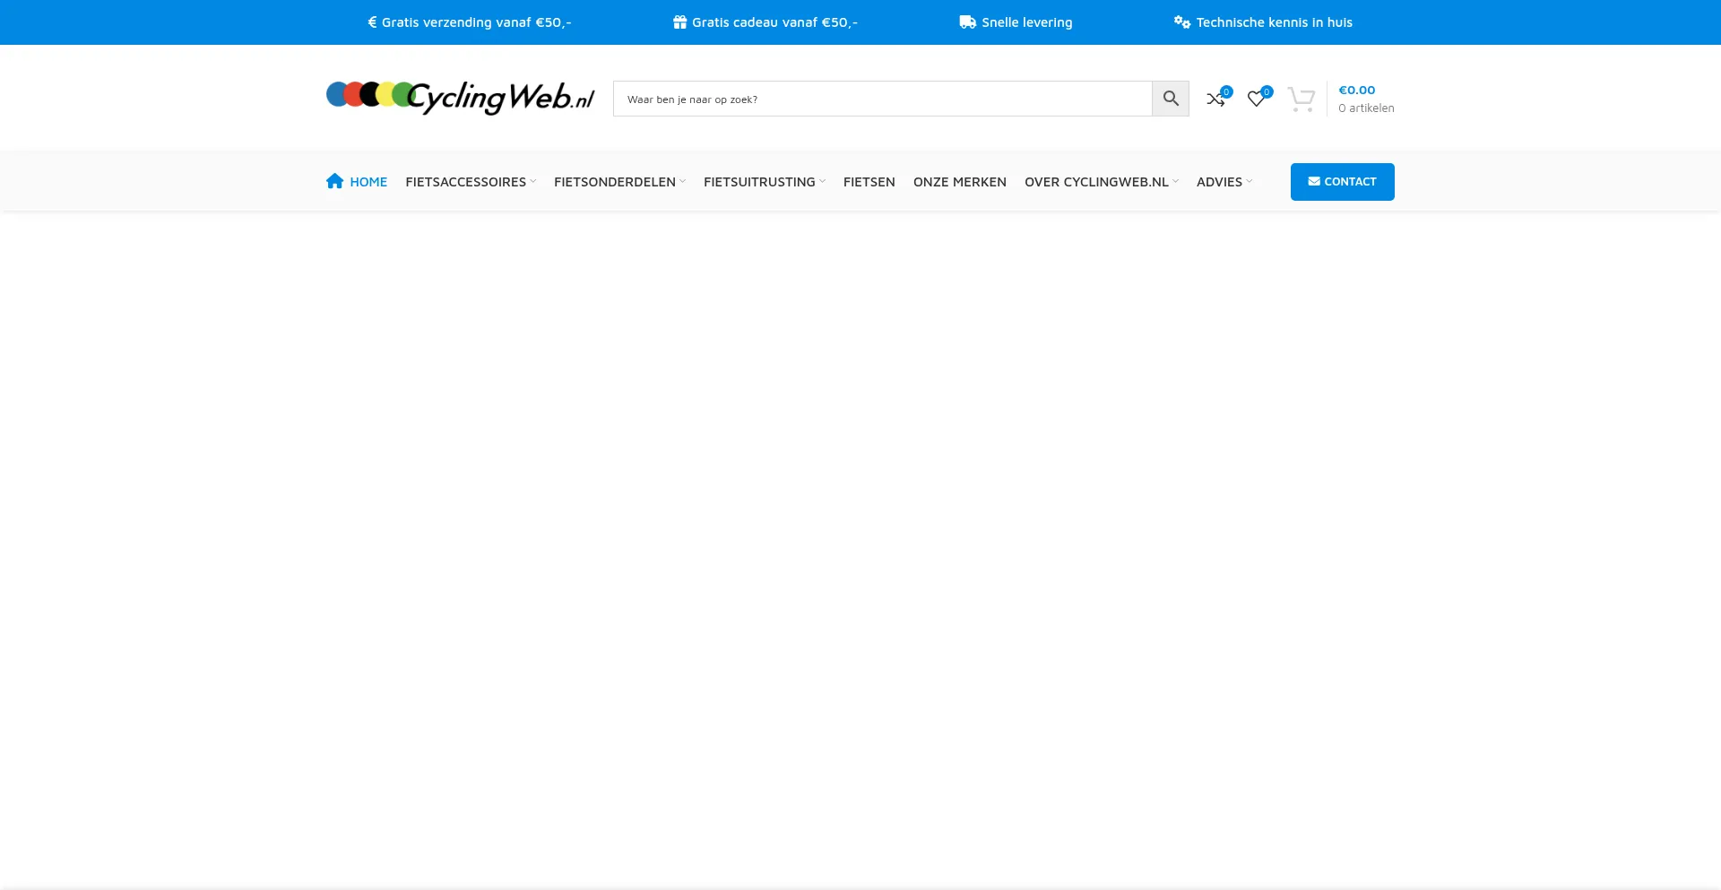Viewport: 1721px width, 890px height.
Task: Select the FIETSUITRUSTING navigation item
Action: pyautogui.click(x=760, y=181)
